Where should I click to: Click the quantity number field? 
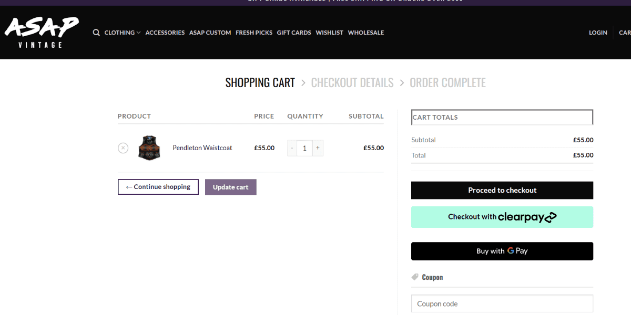304,148
